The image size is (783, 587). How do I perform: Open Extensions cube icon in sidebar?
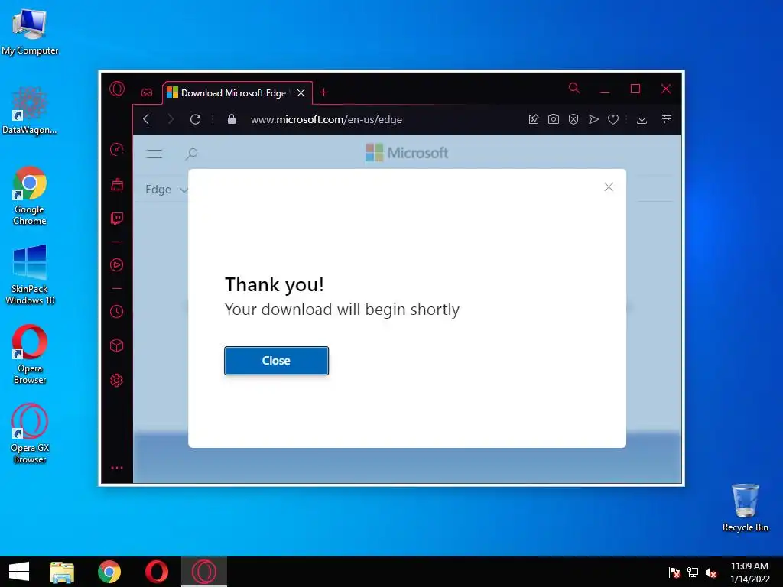[117, 345]
